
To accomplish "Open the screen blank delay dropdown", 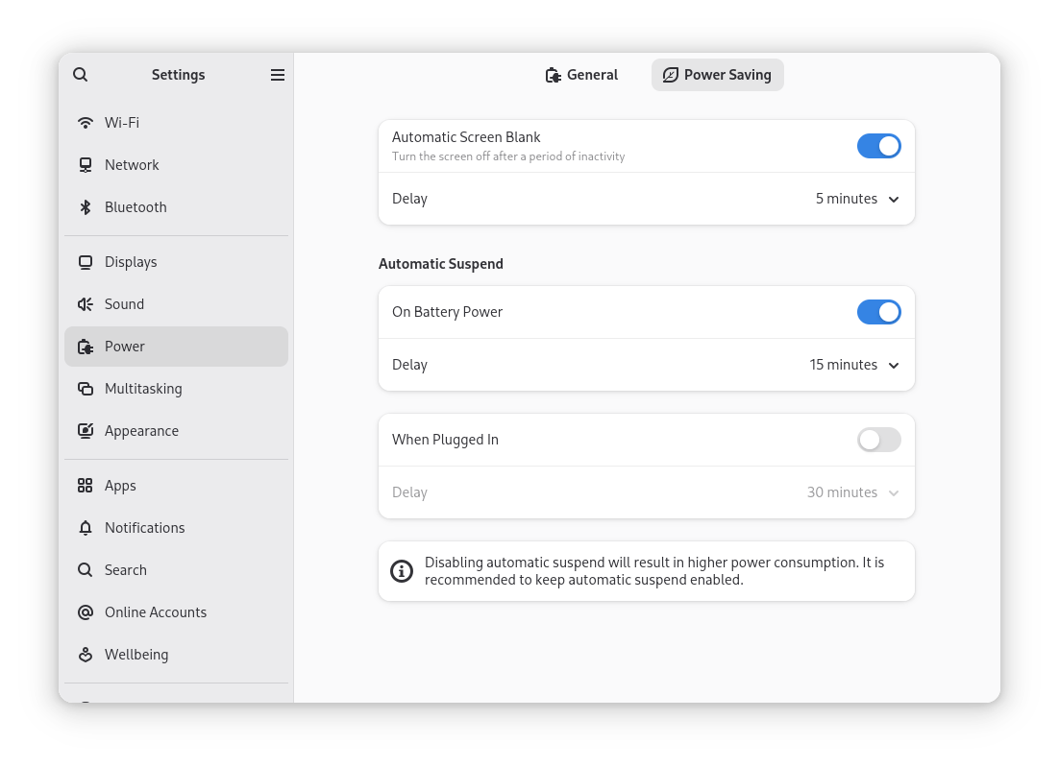I will 856,199.
